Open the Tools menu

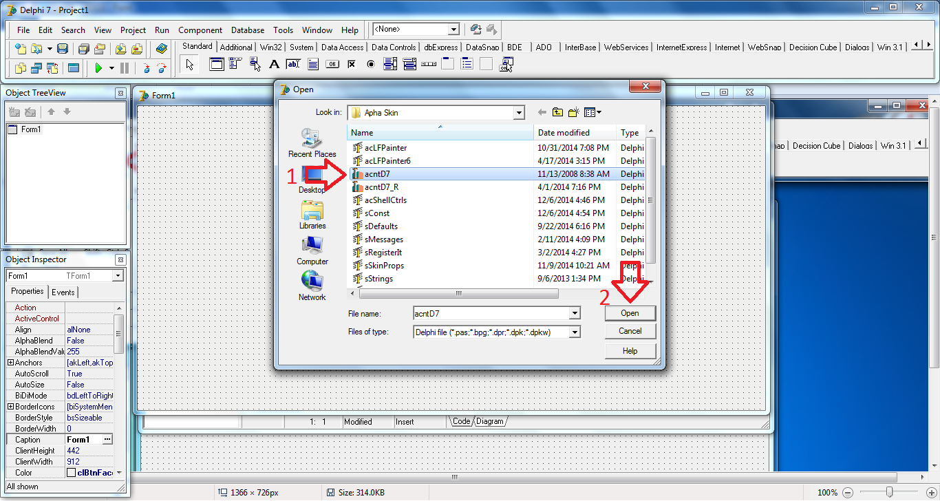coord(283,30)
